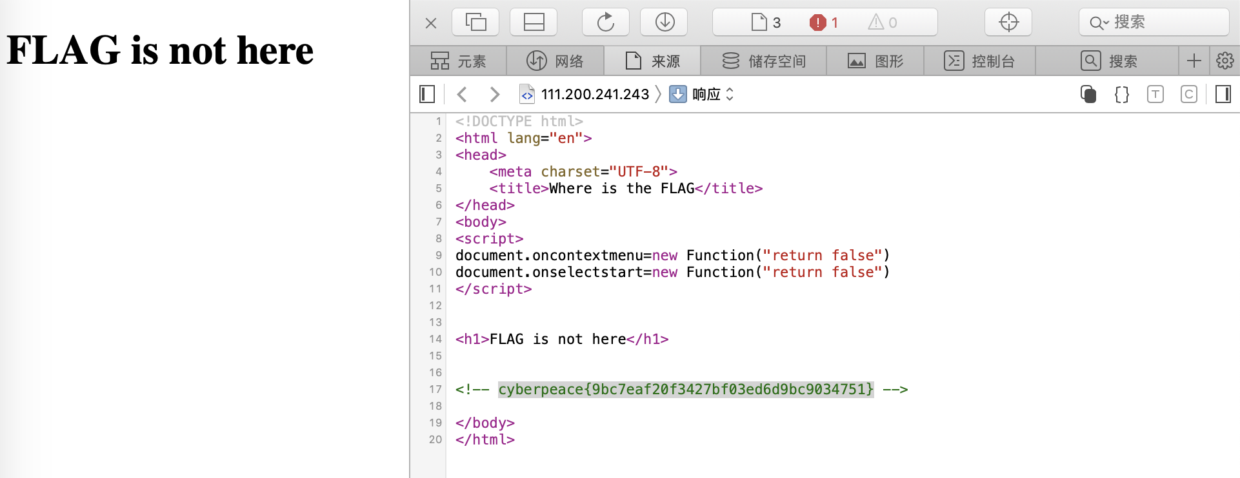Click the <h1>FLAG is not here</h1> source line
Screen dimensions: 1240x478
[x=562, y=339]
